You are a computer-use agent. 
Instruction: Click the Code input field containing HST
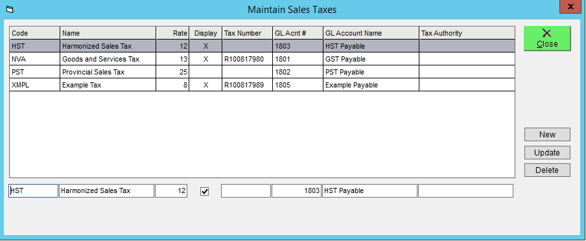33,190
